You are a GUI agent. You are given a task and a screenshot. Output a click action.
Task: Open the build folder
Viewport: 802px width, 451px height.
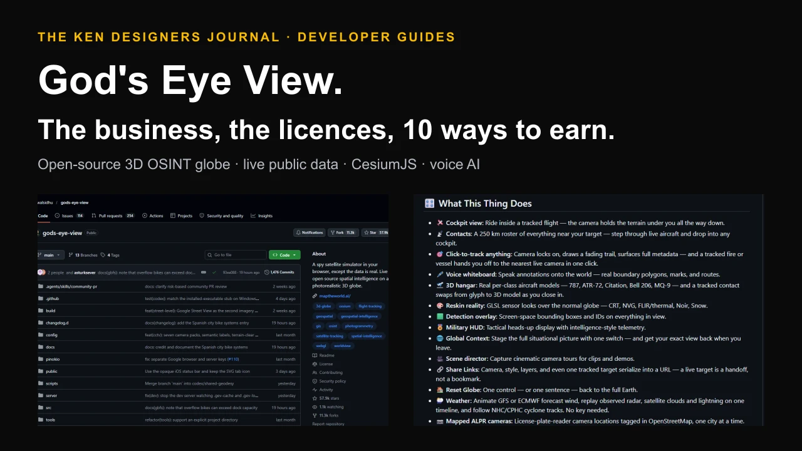point(50,311)
